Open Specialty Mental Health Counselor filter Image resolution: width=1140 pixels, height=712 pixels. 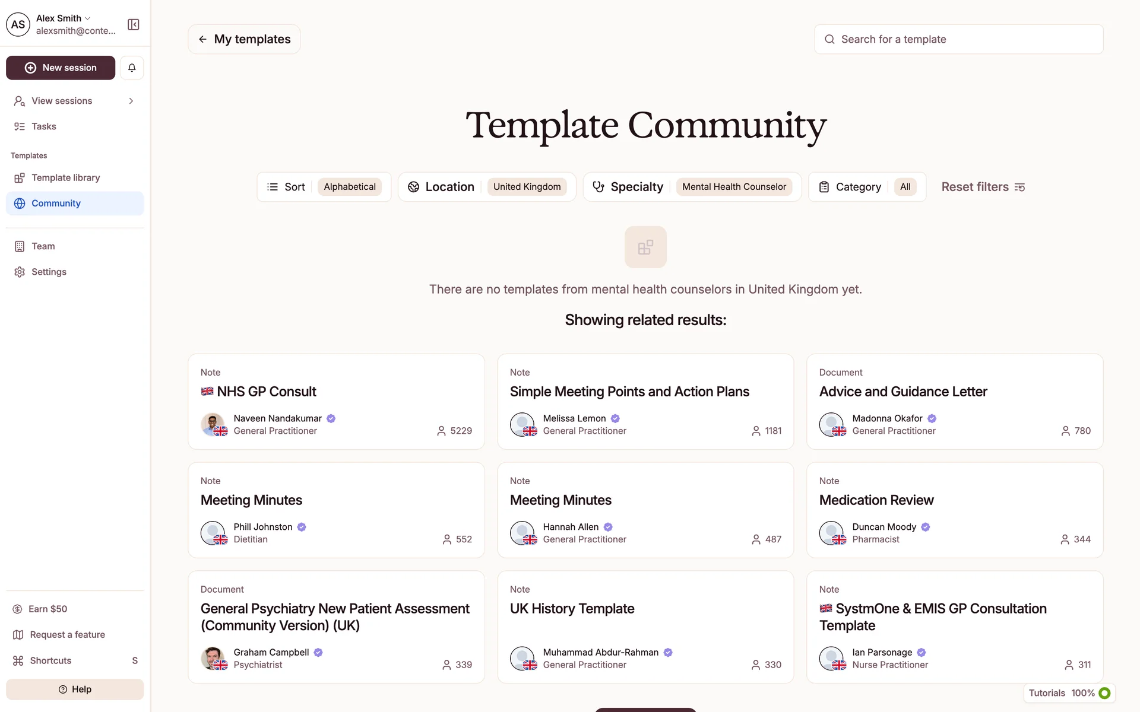[x=692, y=187]
